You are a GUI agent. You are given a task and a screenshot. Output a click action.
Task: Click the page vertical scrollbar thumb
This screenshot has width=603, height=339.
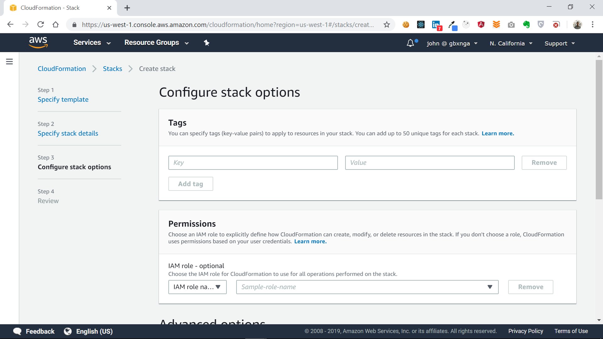tap(599, 129)
